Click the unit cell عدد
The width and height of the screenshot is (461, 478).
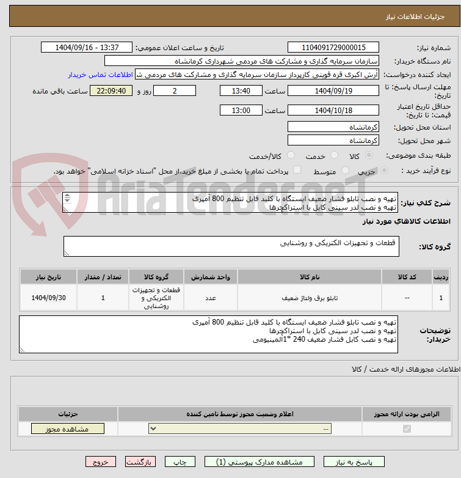coord(211,298)
